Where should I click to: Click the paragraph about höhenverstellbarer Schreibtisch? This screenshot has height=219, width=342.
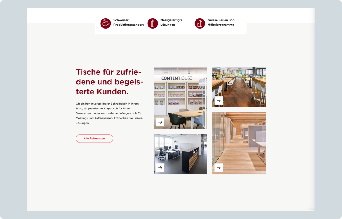coord(109,113)
